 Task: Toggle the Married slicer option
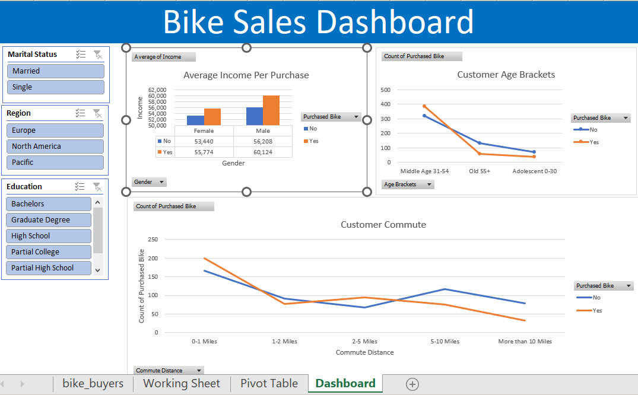pos(55,71)
